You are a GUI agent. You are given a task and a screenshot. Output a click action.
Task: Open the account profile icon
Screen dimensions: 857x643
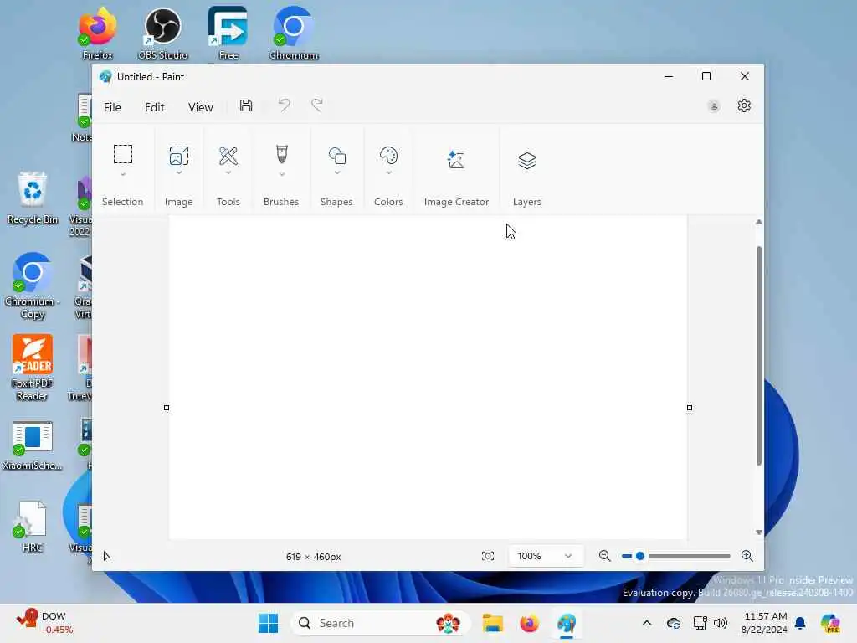click(713, 106)
